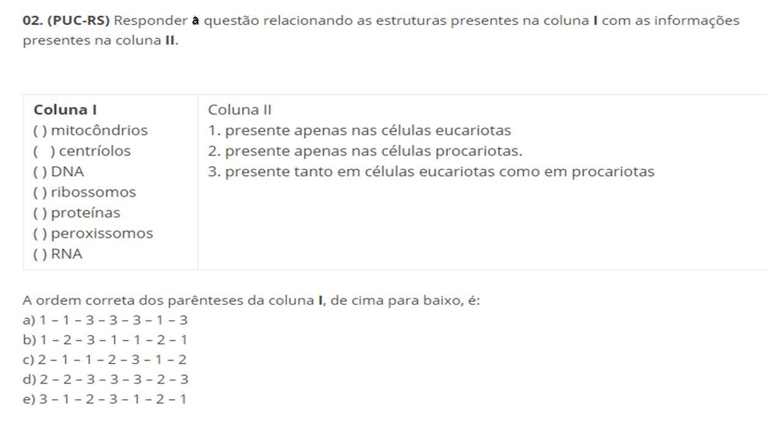Click the parentheses beside peroxissomos
The width and height of the screenshot is (783, 440).
pyautogui.click(x=40, y=233)
